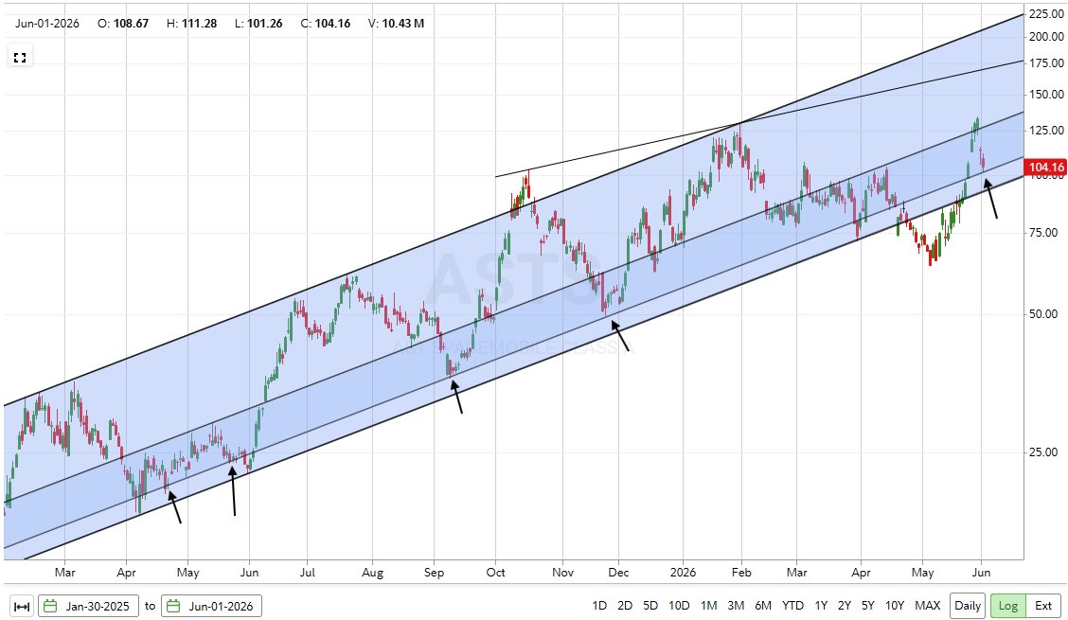Click the May label beside Jun 2025

[188, 573]
